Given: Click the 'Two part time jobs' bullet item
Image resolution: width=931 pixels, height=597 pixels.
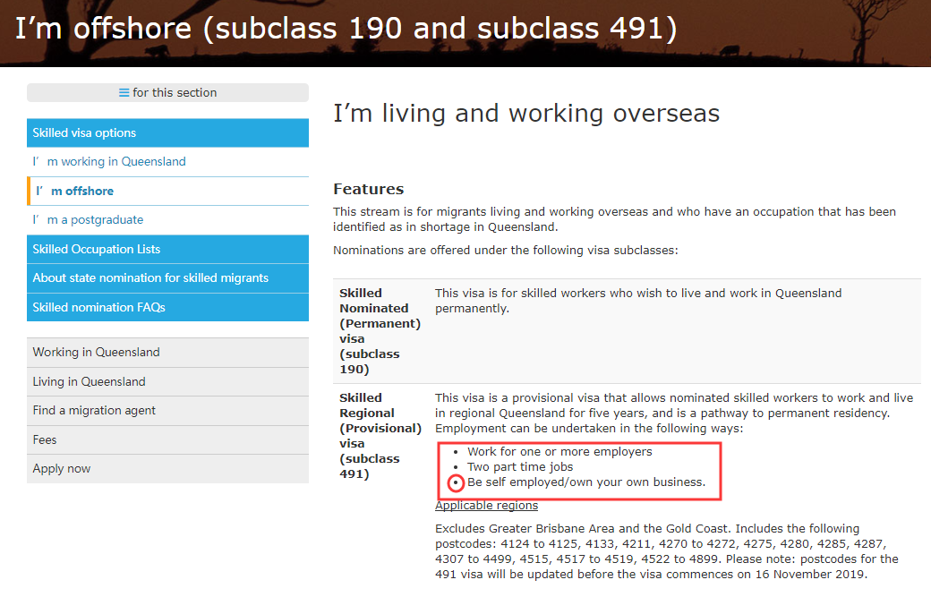Looking at the screenshot, I should coord(520,466).
